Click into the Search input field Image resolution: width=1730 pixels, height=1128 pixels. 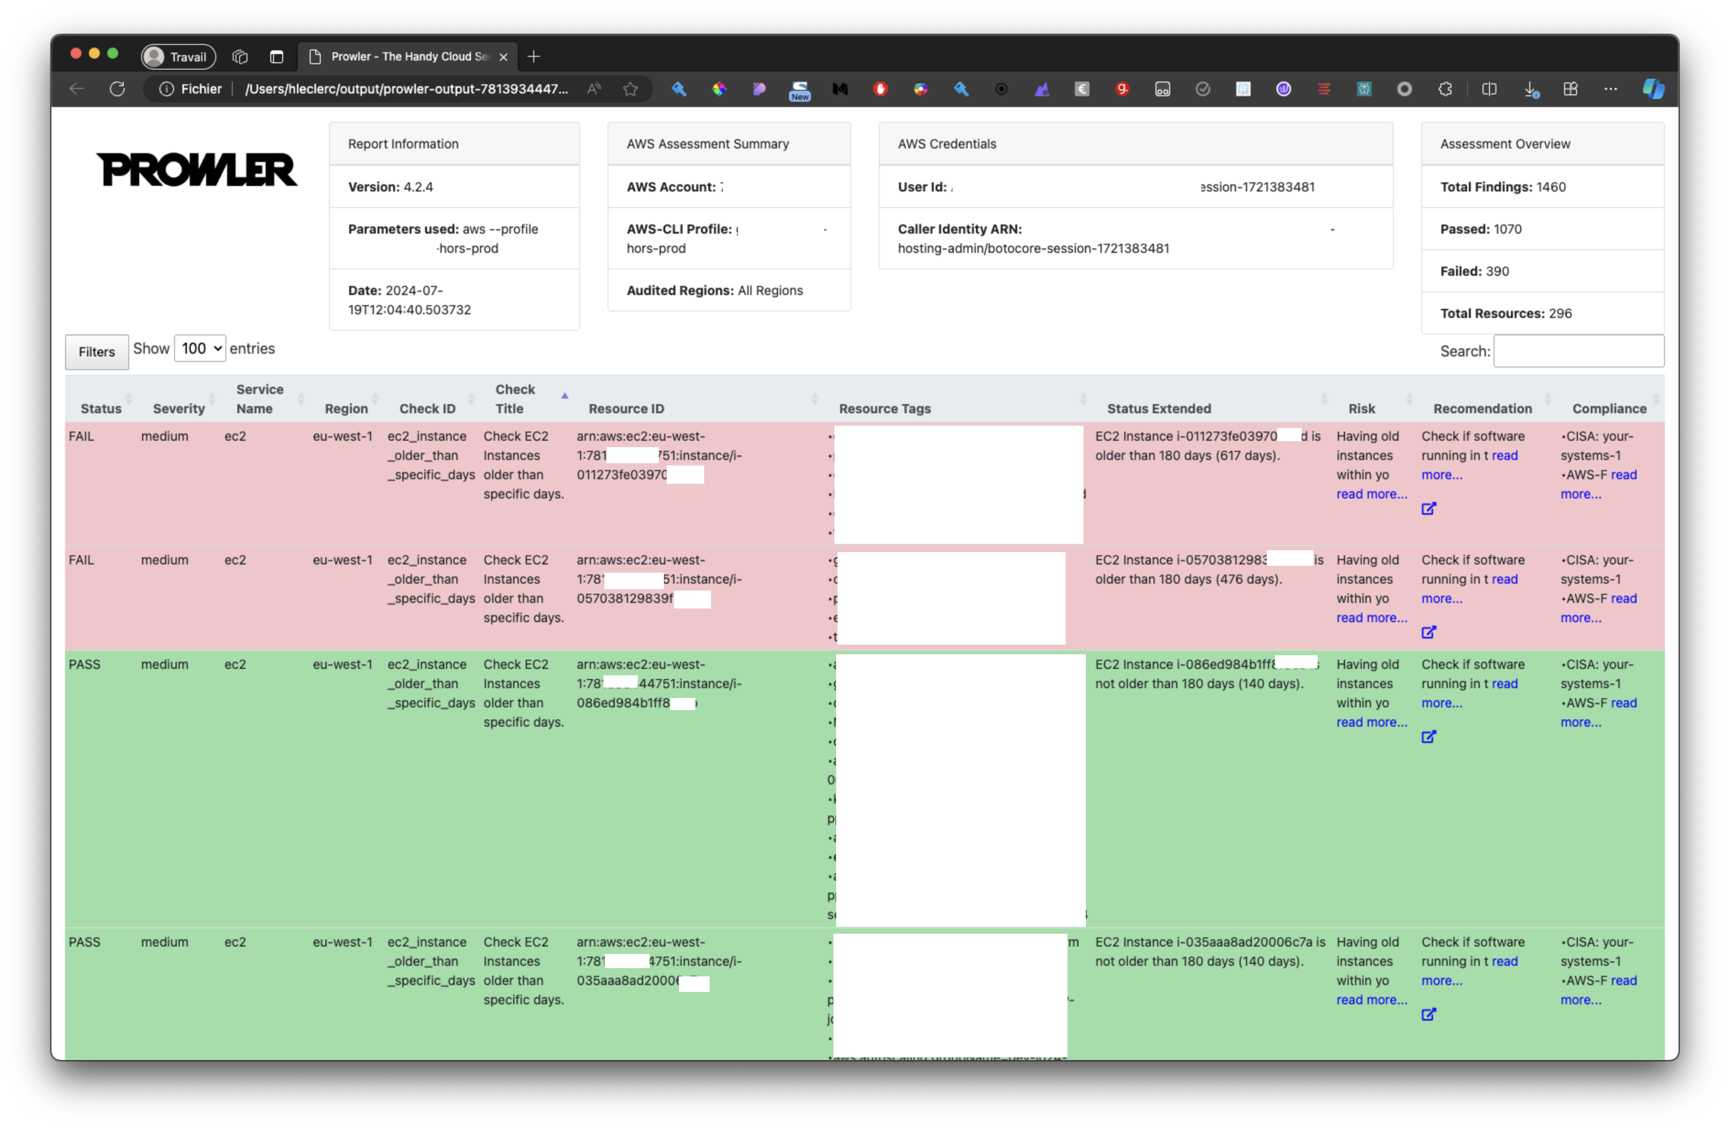click(1578, 351)
